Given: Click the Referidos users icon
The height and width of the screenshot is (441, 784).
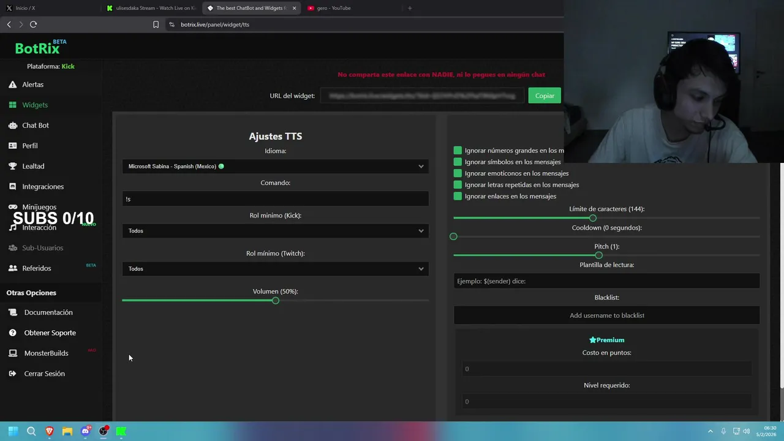Looking at the screenshot, I should pos(12,268).
